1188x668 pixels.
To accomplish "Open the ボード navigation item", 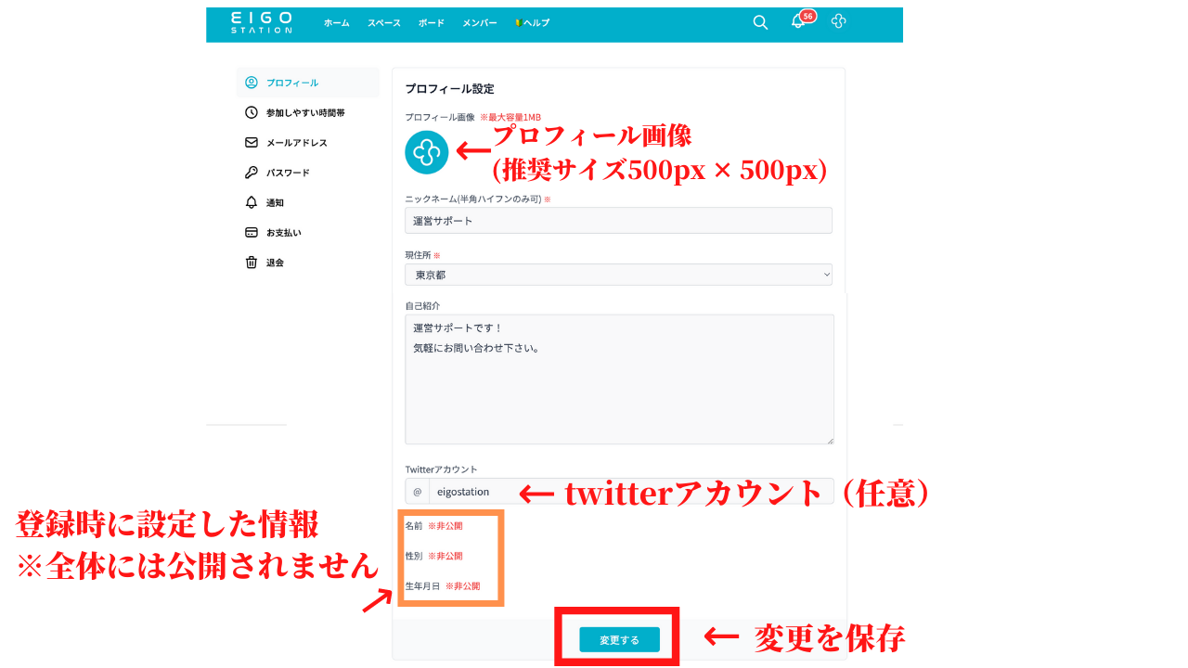I will click(x=431, y=23).
